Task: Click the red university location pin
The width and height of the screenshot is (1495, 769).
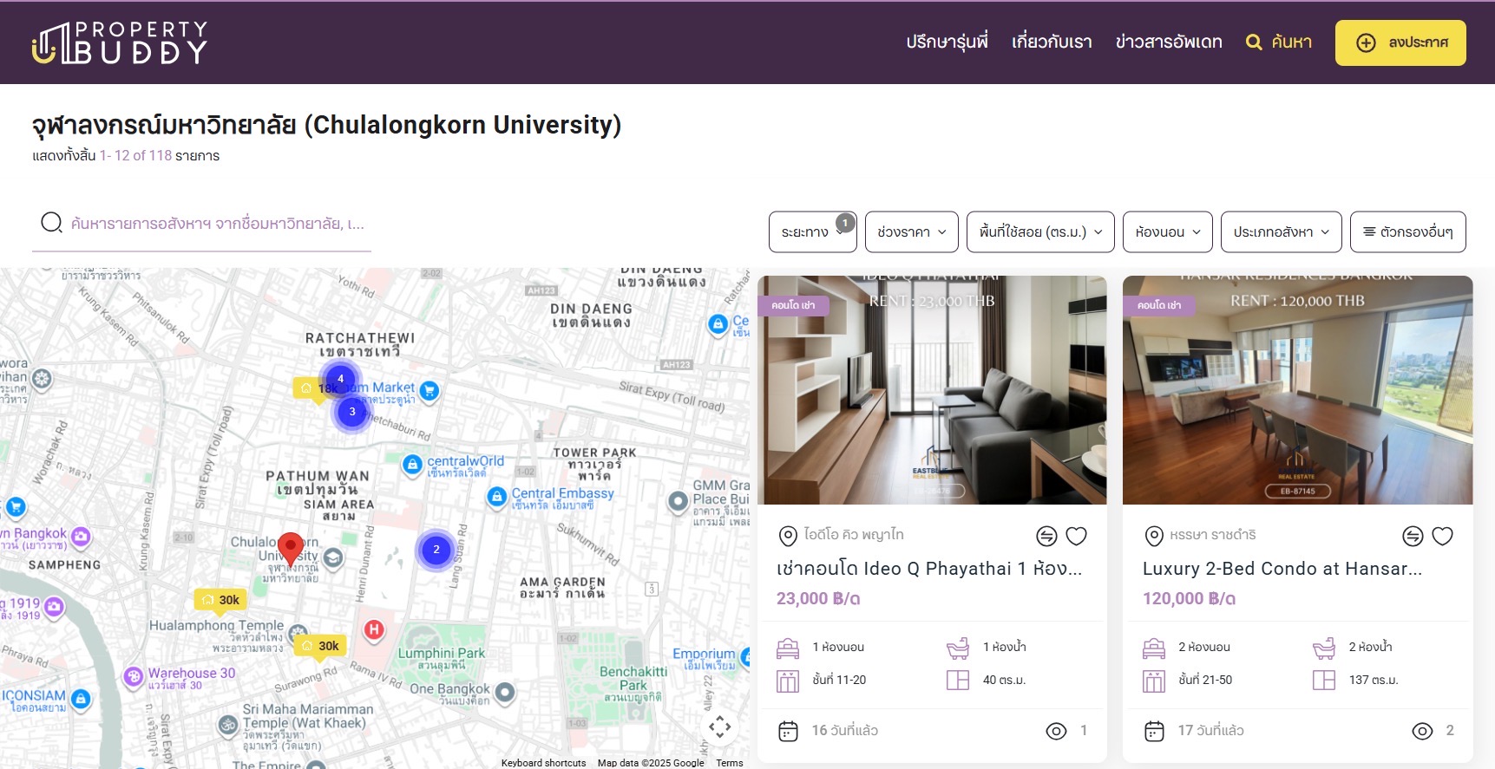Action: pyautogui.click(x=291, y=547)
